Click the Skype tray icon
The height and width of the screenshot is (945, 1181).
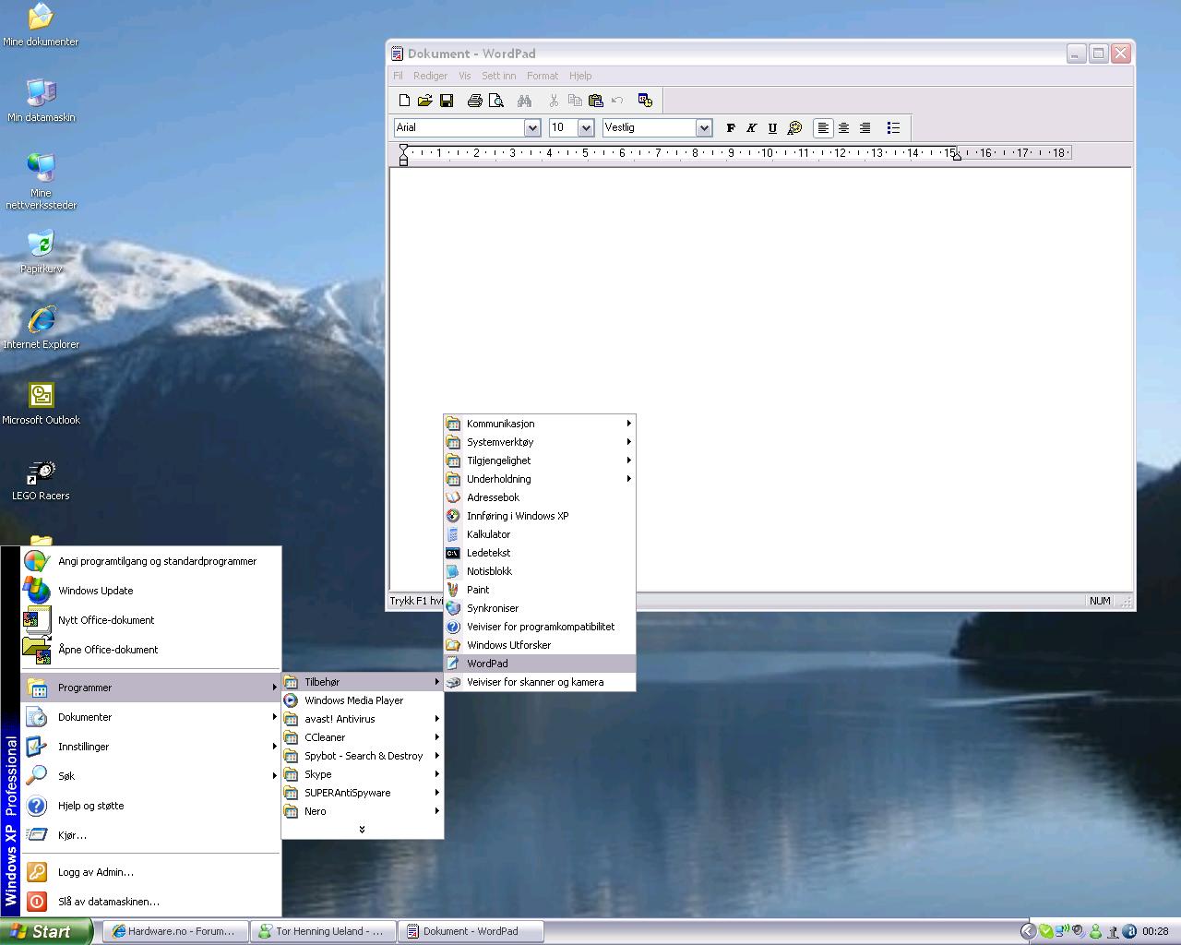tap(1045, 931)
